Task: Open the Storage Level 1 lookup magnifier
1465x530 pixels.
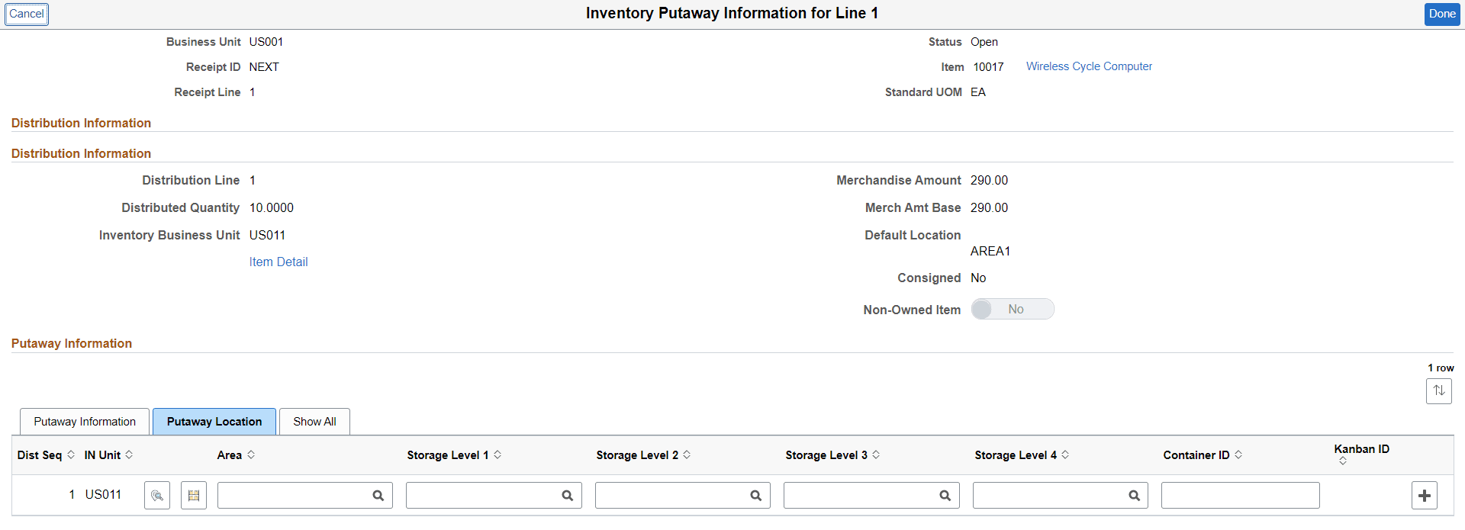Action: pyautogui.click(x=568, y=495)
